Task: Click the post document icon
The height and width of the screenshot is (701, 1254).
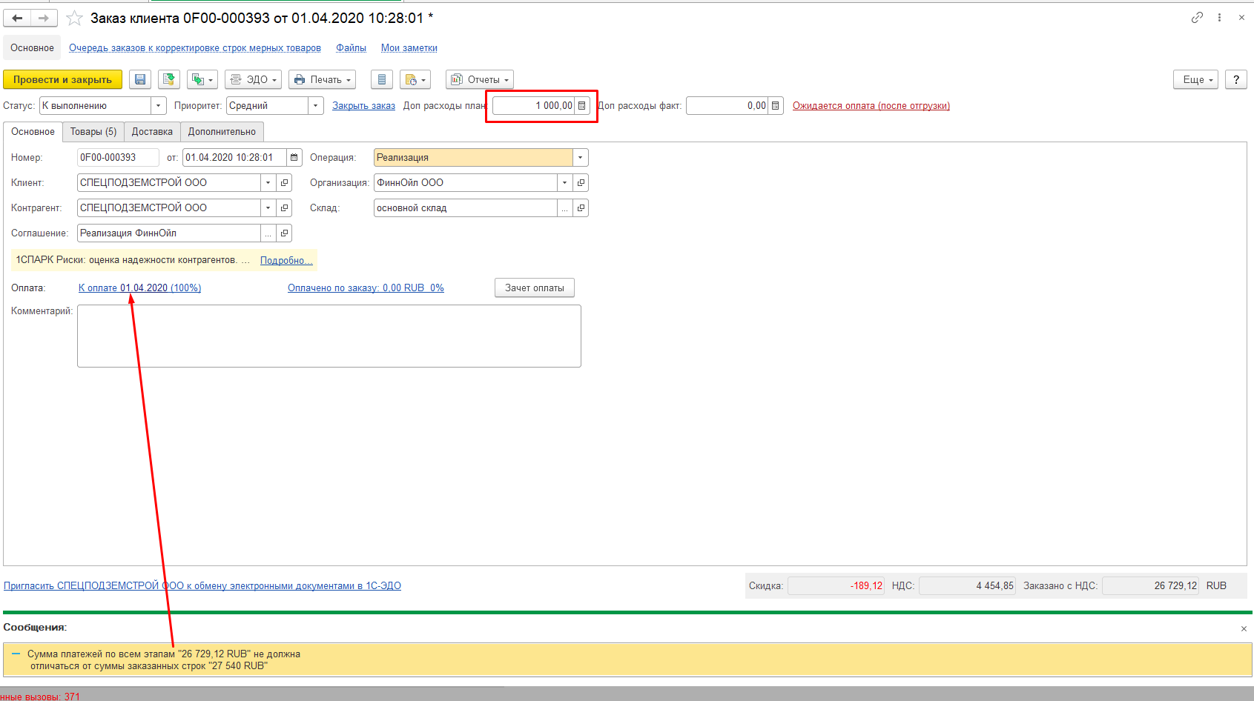Action: click(x=169, y=79)
